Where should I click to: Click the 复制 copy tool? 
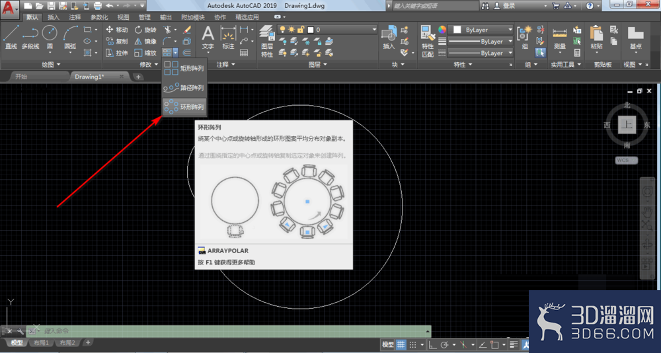coord(117,42)
